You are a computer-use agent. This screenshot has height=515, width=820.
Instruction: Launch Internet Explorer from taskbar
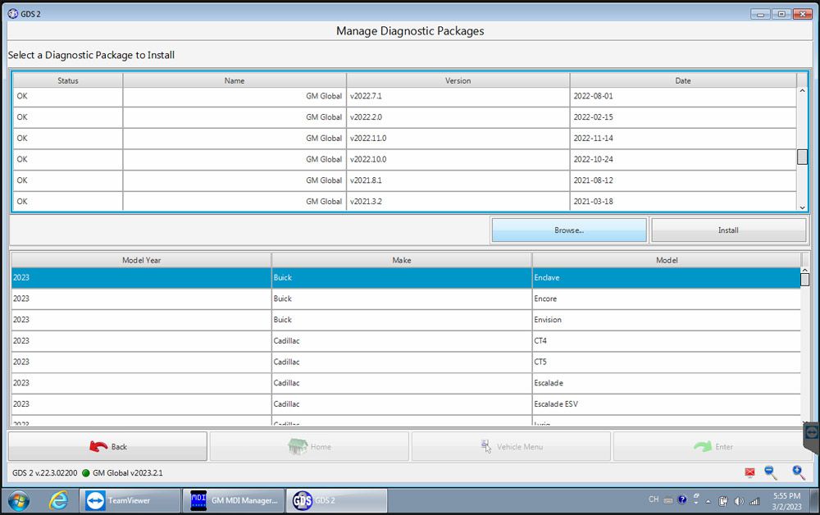(58, 500)
